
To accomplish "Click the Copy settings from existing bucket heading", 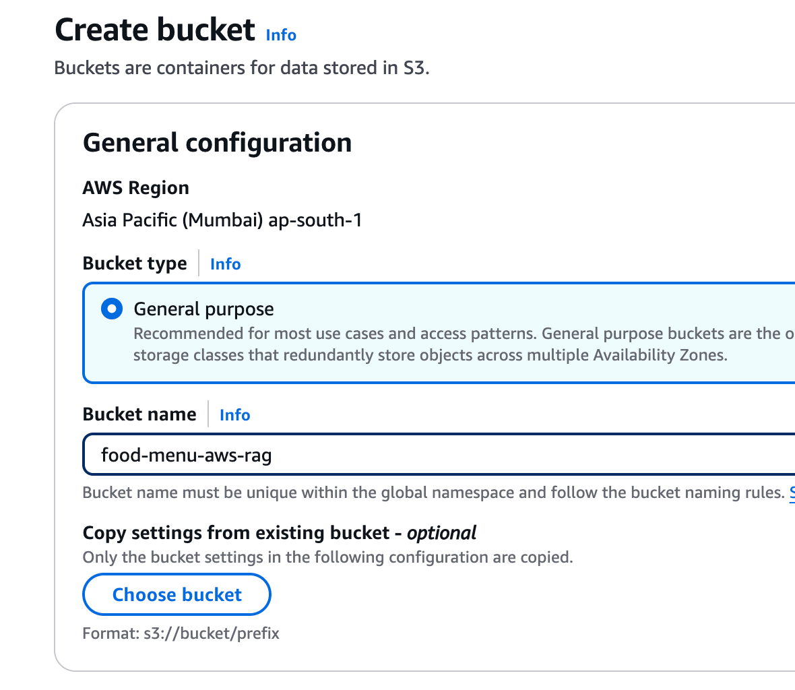I will (x=279, y=533).
